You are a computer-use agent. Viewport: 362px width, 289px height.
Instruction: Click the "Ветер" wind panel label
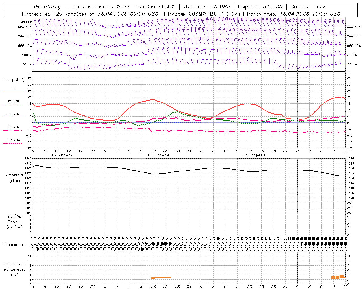(x=26, y=21)
